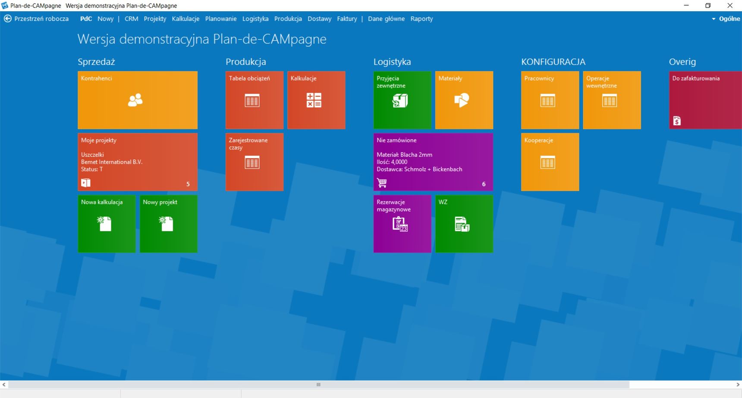Open Przyjęcia zewnętrzne box icon

pyautogui.click(x=400, y=101)
